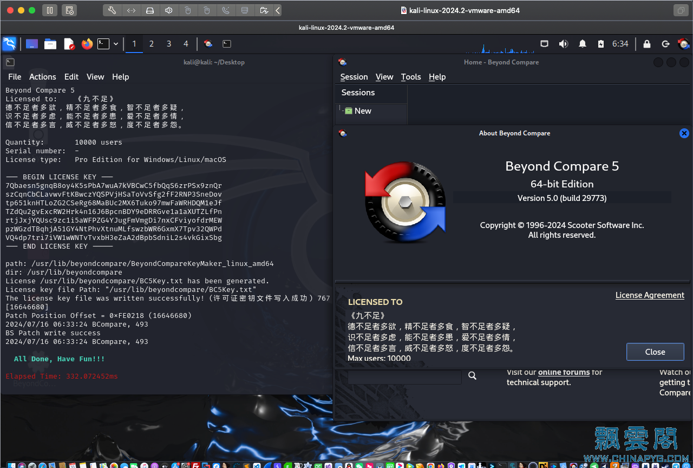
Task: Open the Kali applications menu dragon icon
Action: 9,44
